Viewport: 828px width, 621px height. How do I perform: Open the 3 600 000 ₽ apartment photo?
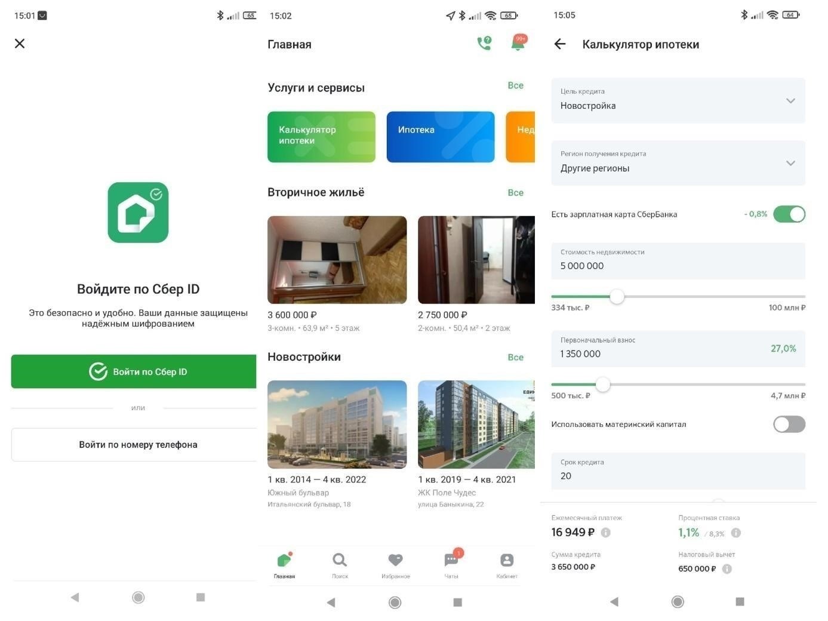(337, 260)
